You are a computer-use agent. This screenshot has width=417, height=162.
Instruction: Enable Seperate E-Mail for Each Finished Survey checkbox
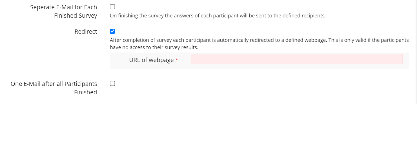point(112,7)
